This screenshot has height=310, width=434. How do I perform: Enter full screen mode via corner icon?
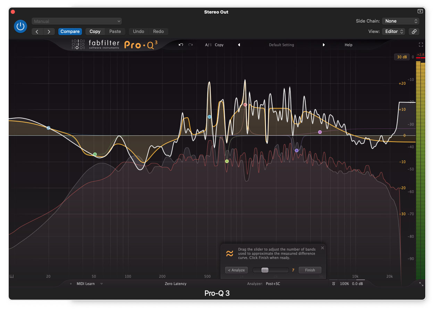(x=421, y=45)
